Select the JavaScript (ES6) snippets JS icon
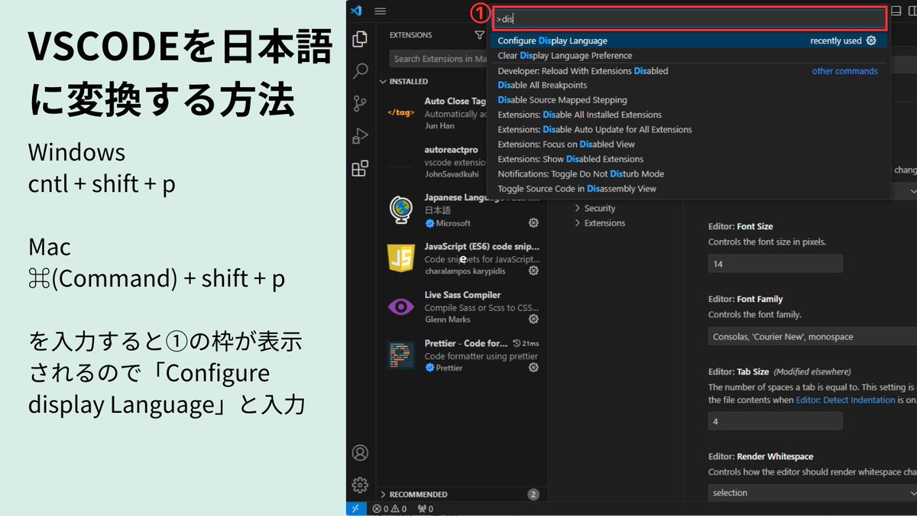 tap(401, 258)
